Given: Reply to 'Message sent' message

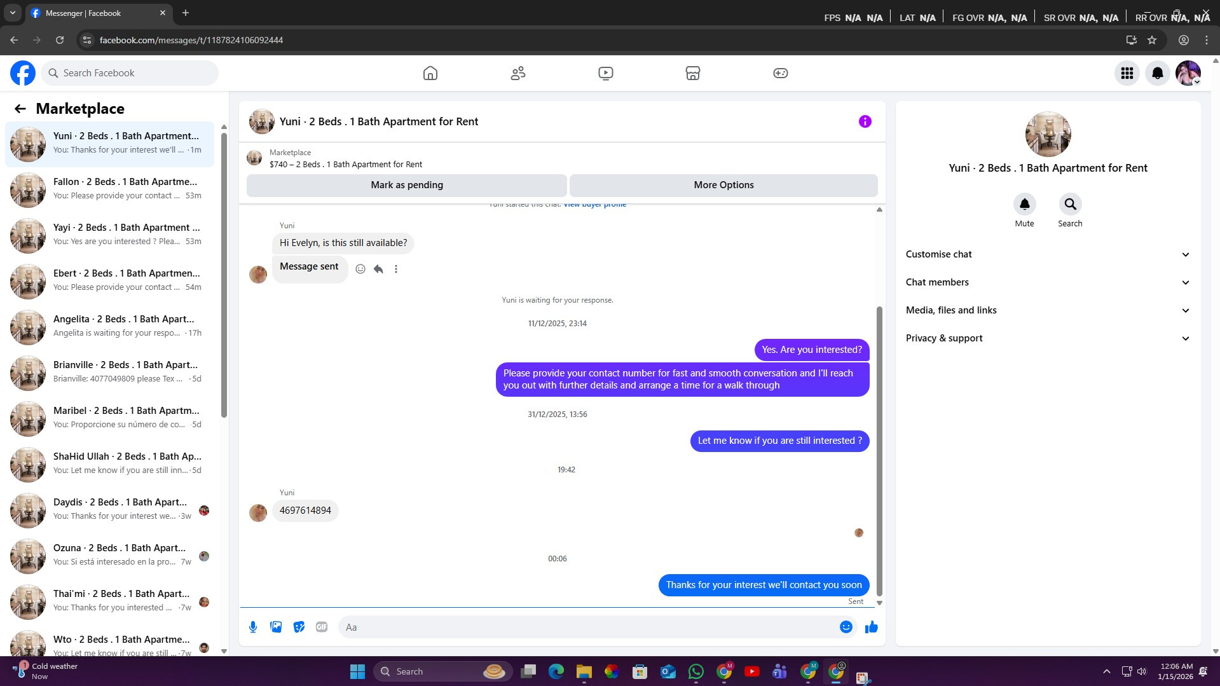Looking at the screenshot, I should click(x=378, y=269).
